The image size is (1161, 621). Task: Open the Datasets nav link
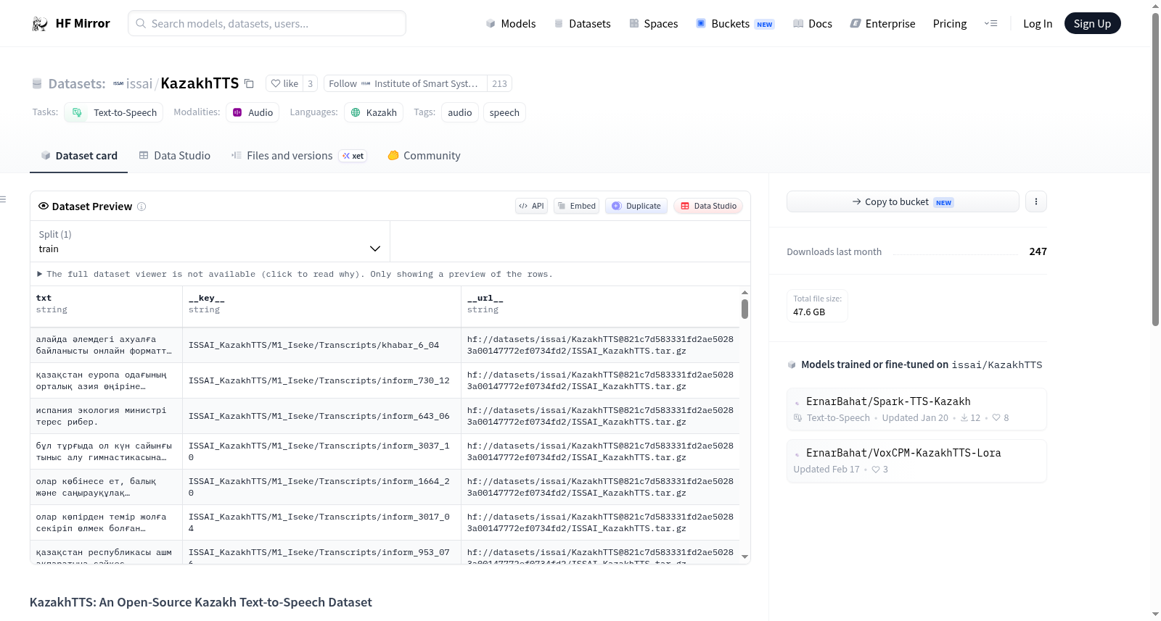click(582, 24)
